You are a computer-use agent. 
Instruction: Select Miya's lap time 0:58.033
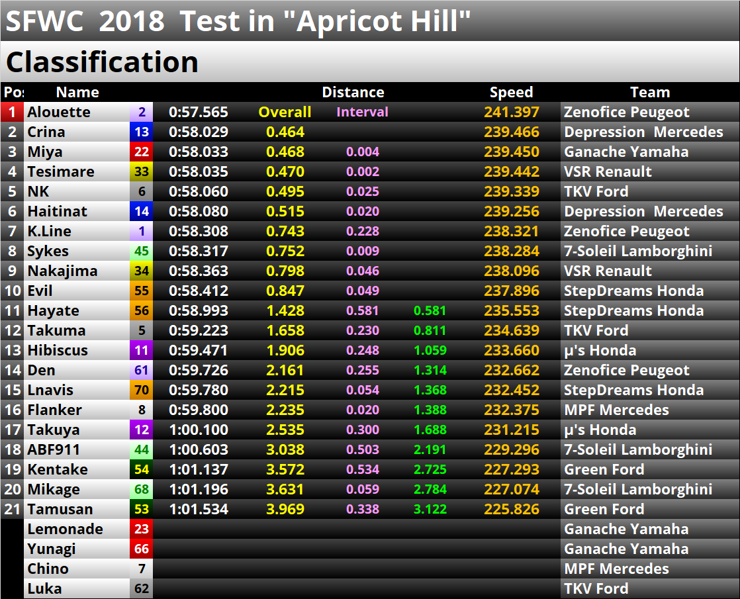[x=198, y=152]
